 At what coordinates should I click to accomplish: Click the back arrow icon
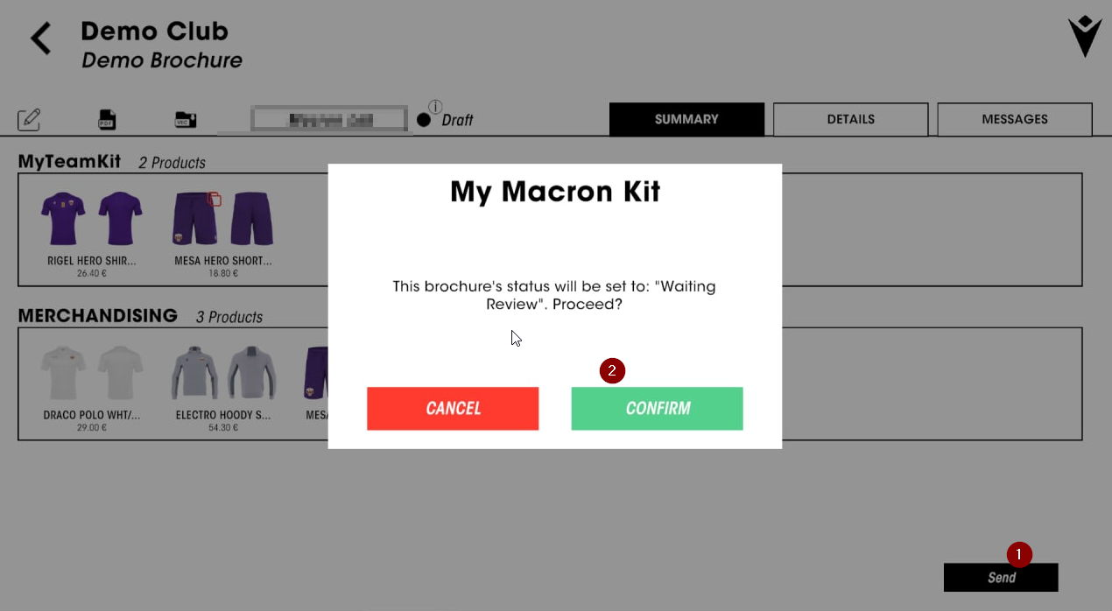coord(40,39)
